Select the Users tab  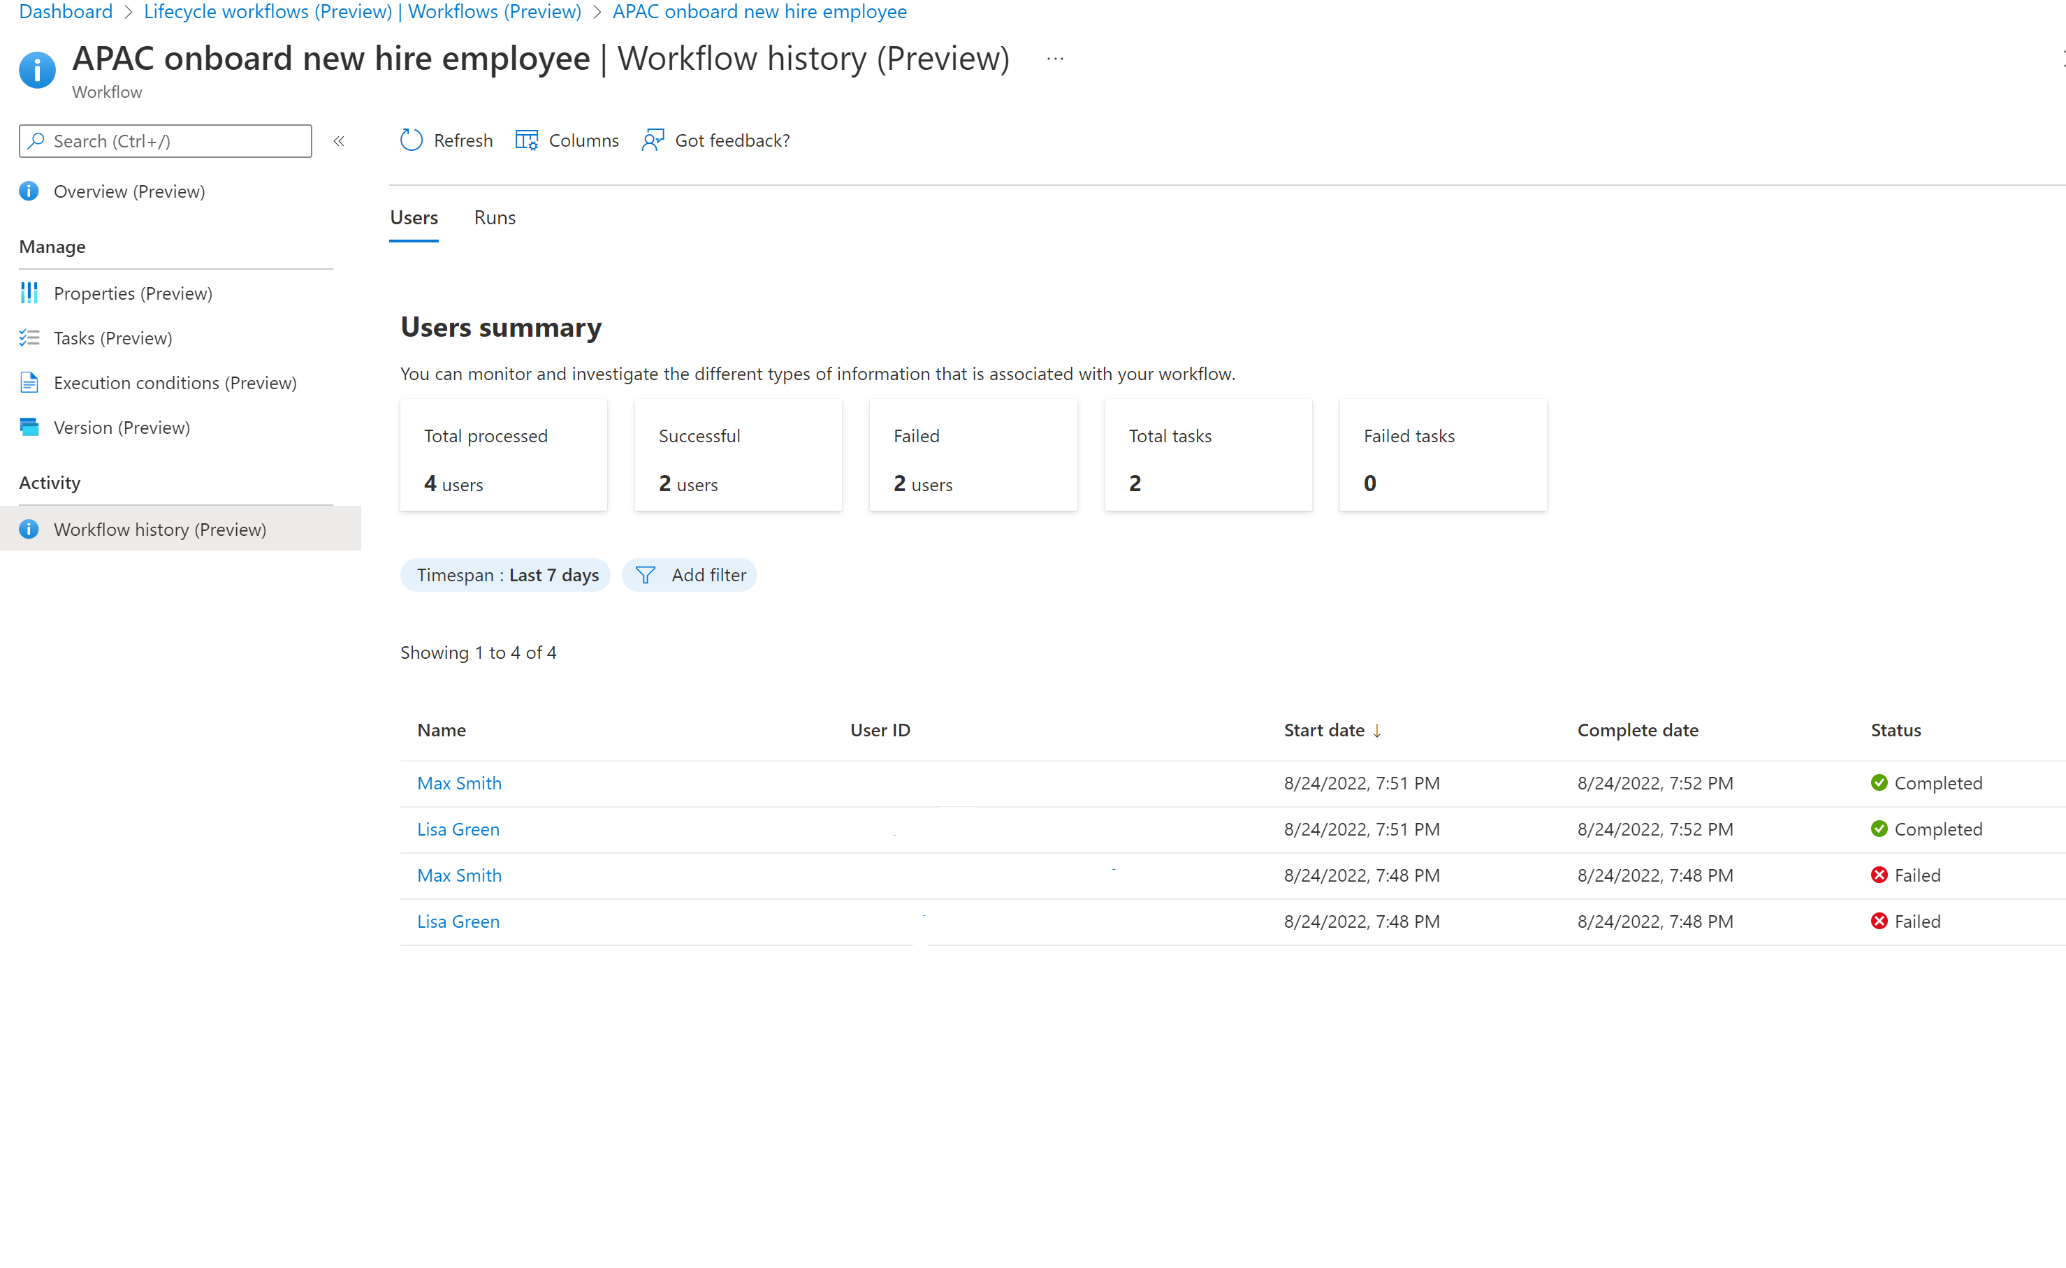pos(413,217)
